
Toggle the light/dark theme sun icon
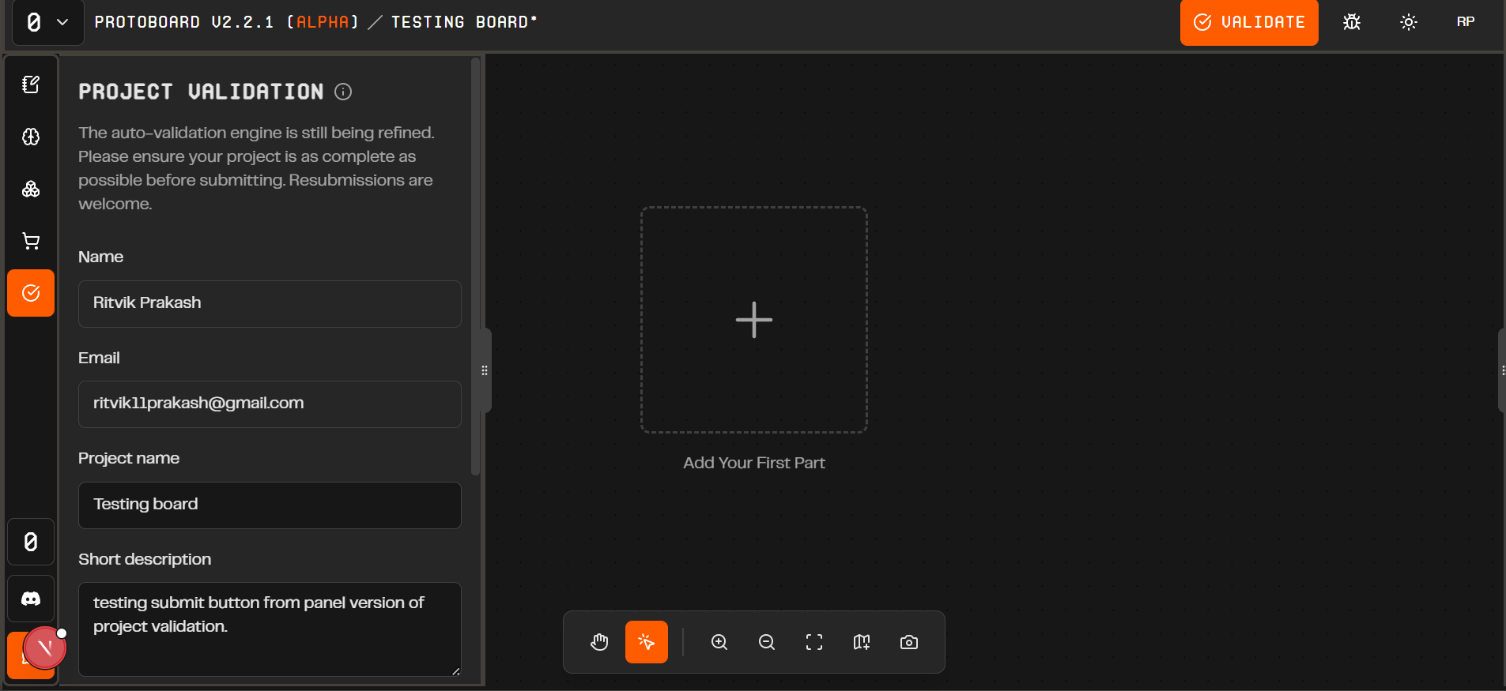(1408, 22)
